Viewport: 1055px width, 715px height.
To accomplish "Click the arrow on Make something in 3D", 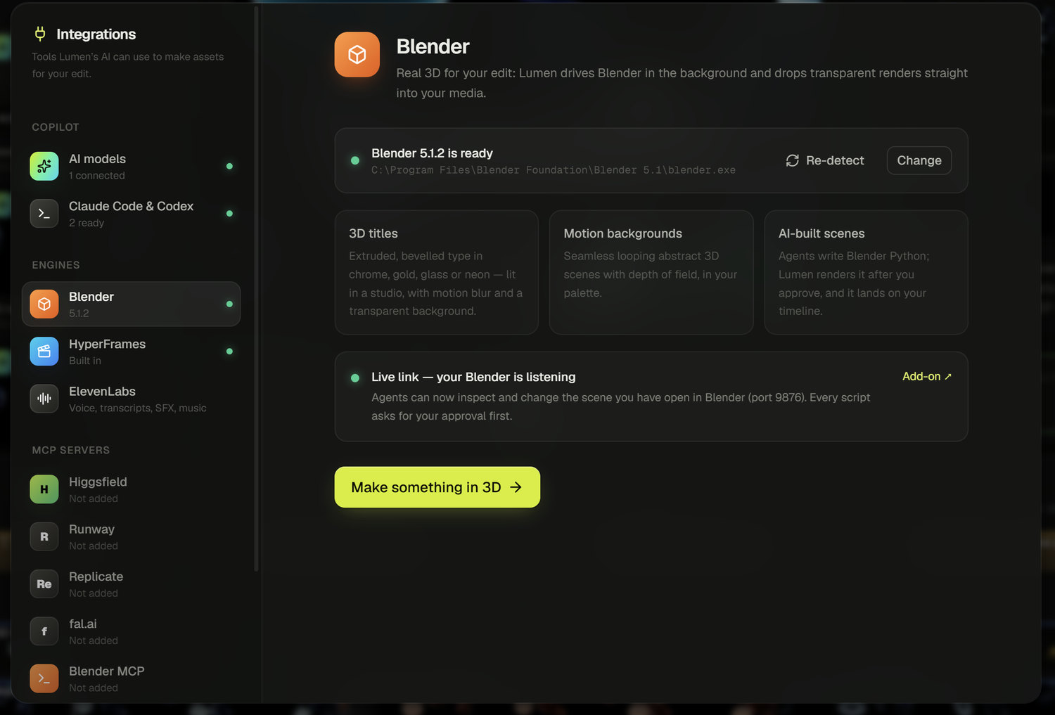I will click(516, 487).
